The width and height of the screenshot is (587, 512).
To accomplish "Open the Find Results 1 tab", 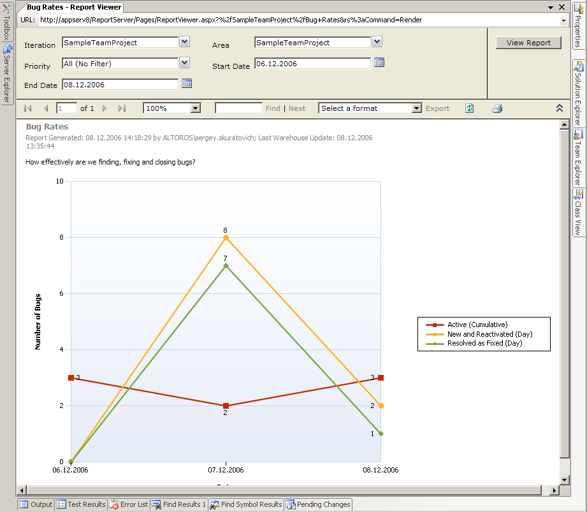I will click(x=179, y=504).
